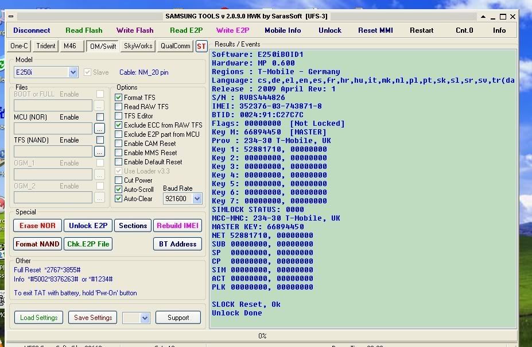Enable MMS Reset checkbox
The image size is (532, 347).
[118, 152]
